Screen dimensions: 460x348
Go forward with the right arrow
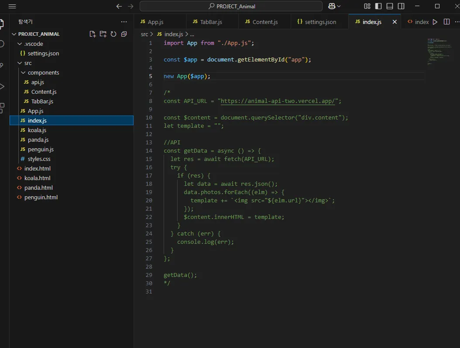point(130,6)
